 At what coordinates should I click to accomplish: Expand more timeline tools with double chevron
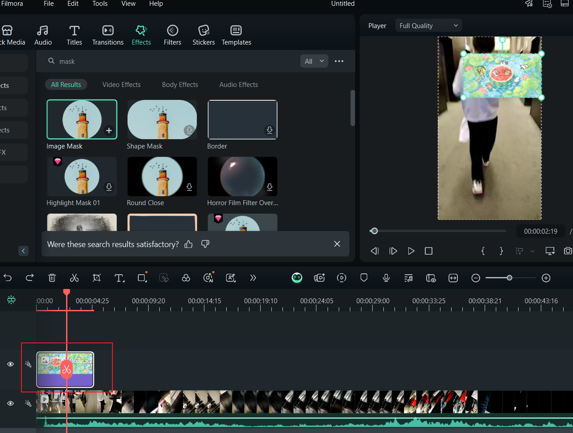coord(253,278)
